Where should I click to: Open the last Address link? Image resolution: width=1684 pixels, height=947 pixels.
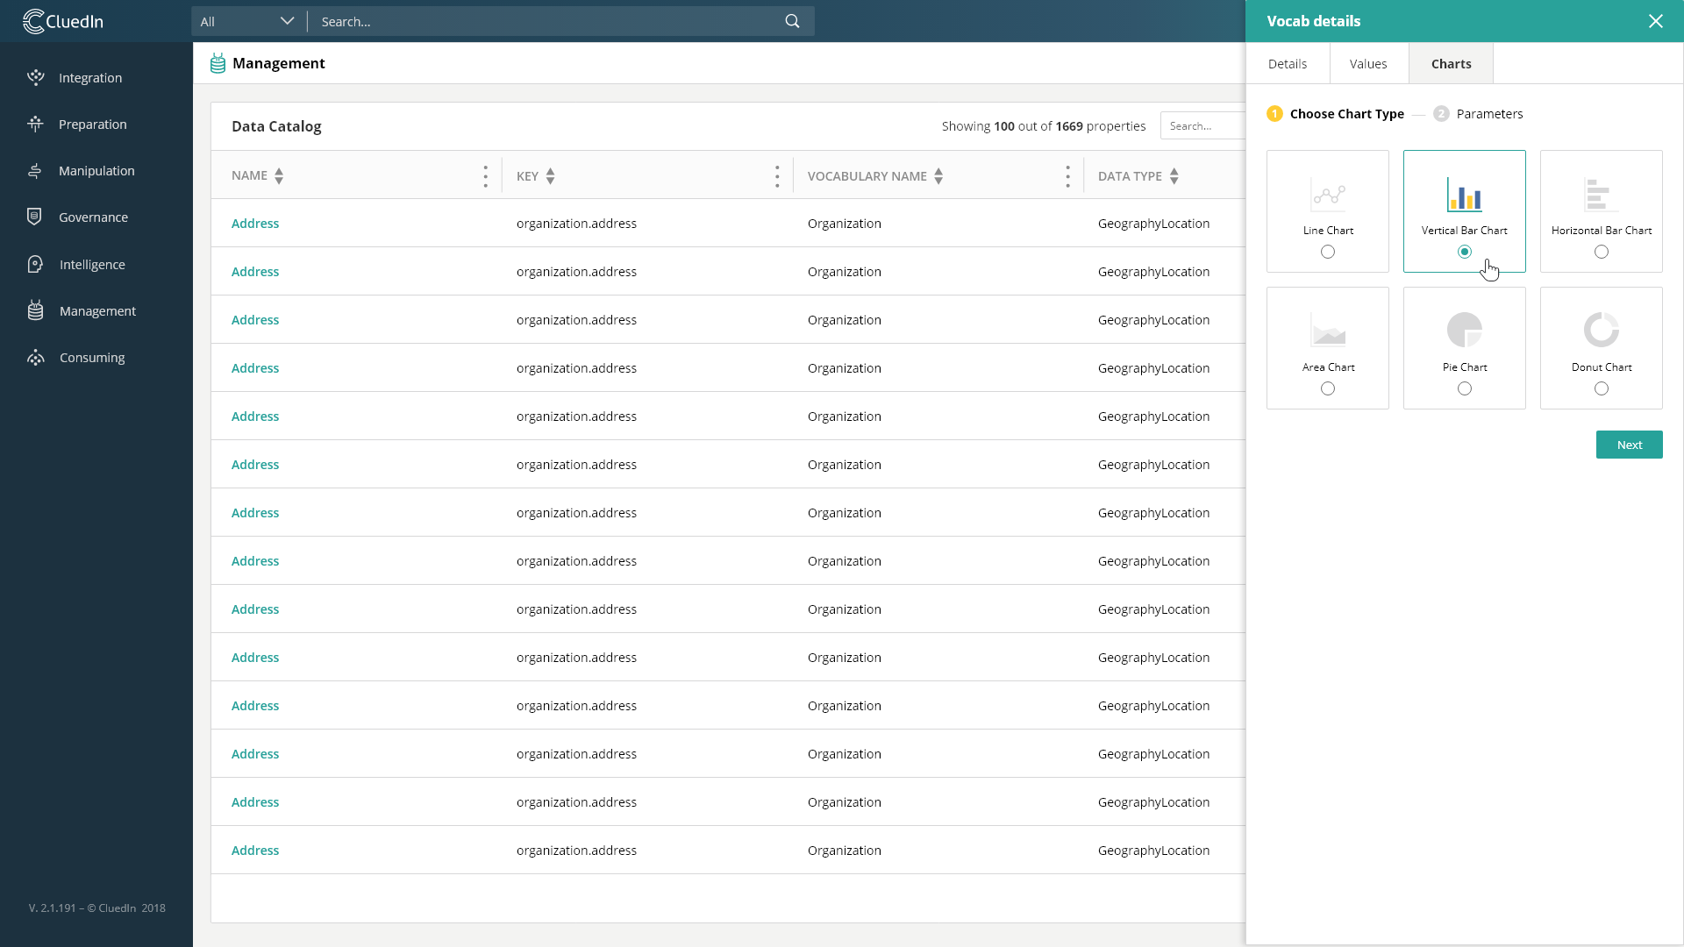click(255, 851)
